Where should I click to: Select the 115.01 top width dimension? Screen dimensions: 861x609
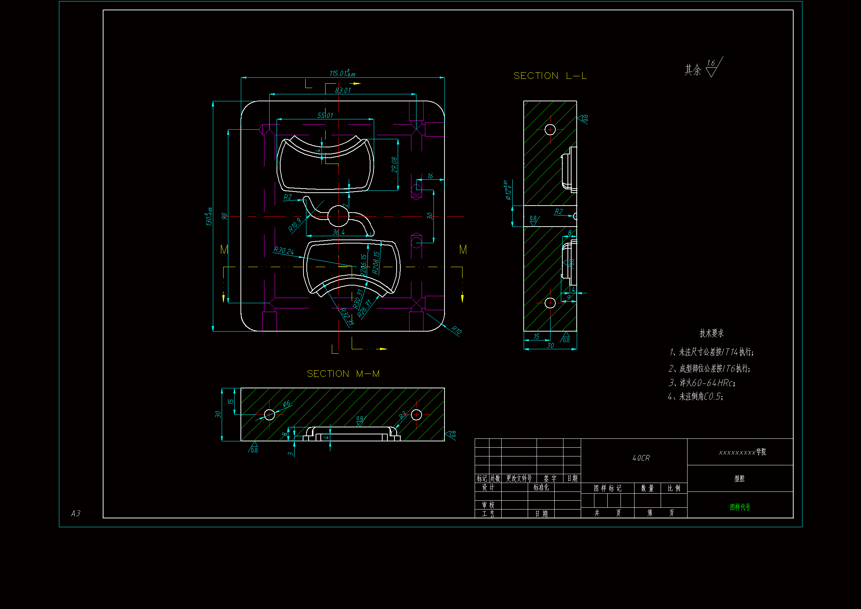coord(342,73)
